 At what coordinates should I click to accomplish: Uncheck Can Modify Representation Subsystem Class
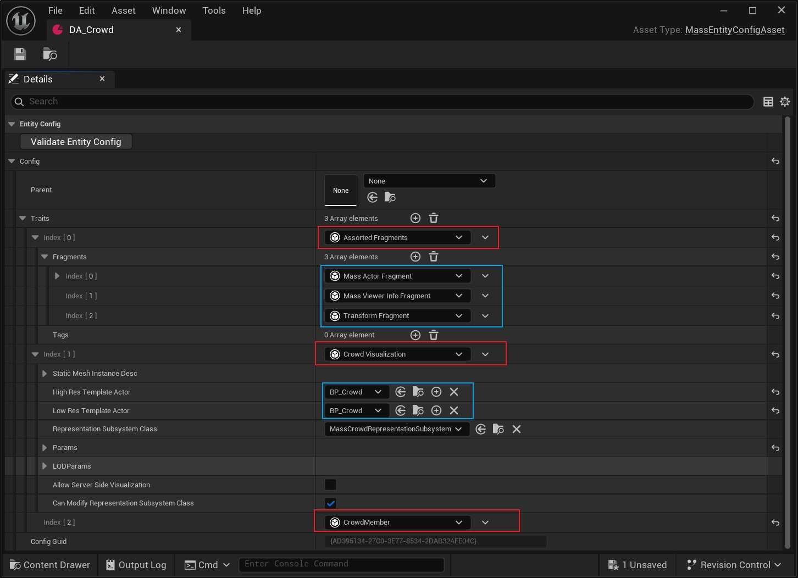point(330,503)
